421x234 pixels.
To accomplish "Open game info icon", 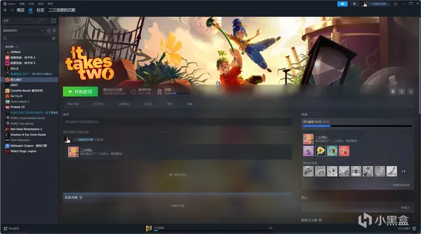I will pos(402,92).
